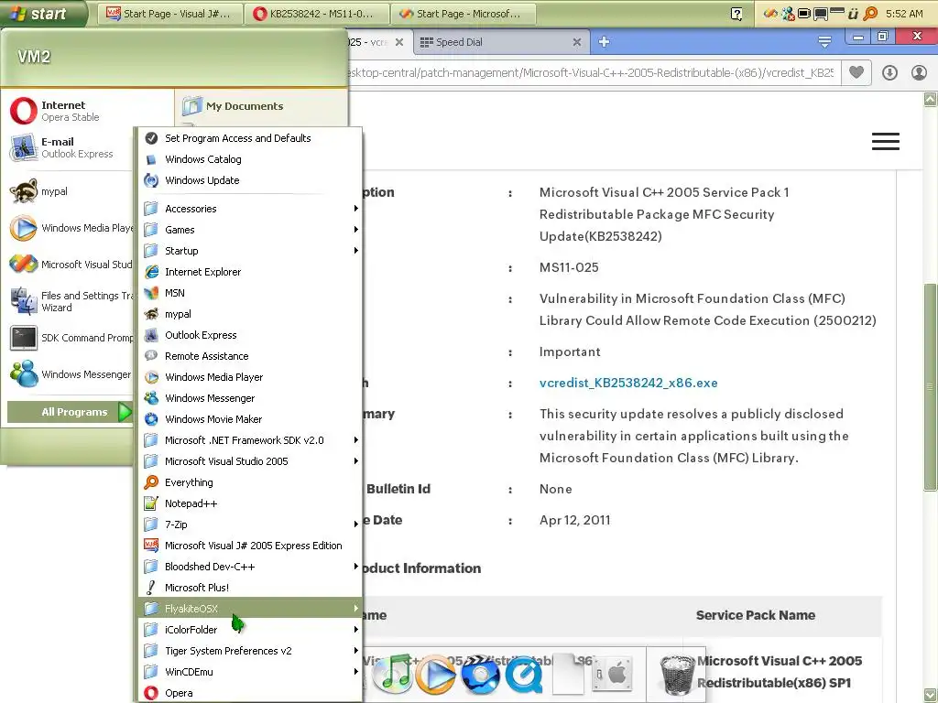Click QuickTime dock icon

pos(523,675)
